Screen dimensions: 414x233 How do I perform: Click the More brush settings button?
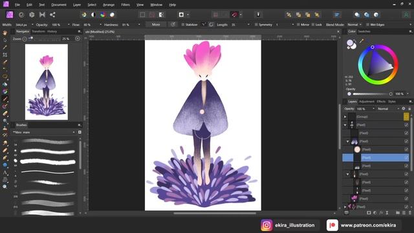pyautogui.click(x=156, y=25)
